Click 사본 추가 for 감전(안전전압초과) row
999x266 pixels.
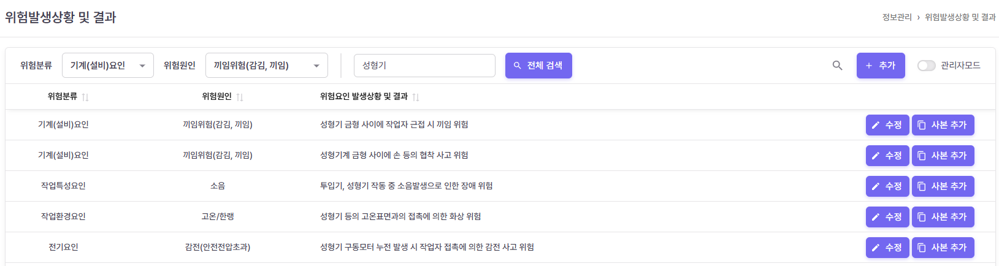click(x=943, y=248)
